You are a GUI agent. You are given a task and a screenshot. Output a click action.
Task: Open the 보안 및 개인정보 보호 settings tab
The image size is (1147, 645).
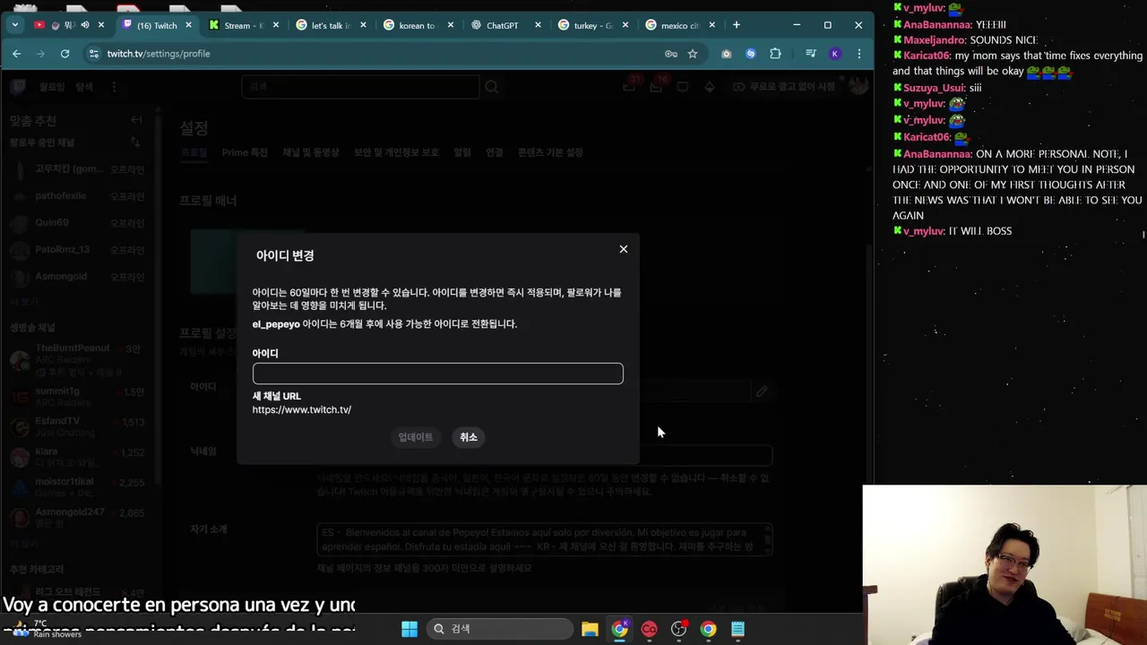click(396, 152)
